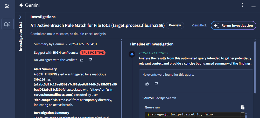Open the three-dot more options menu
The height and width of the screenshot is (118, 260).
pyautogui.click(x=243, y=5)
